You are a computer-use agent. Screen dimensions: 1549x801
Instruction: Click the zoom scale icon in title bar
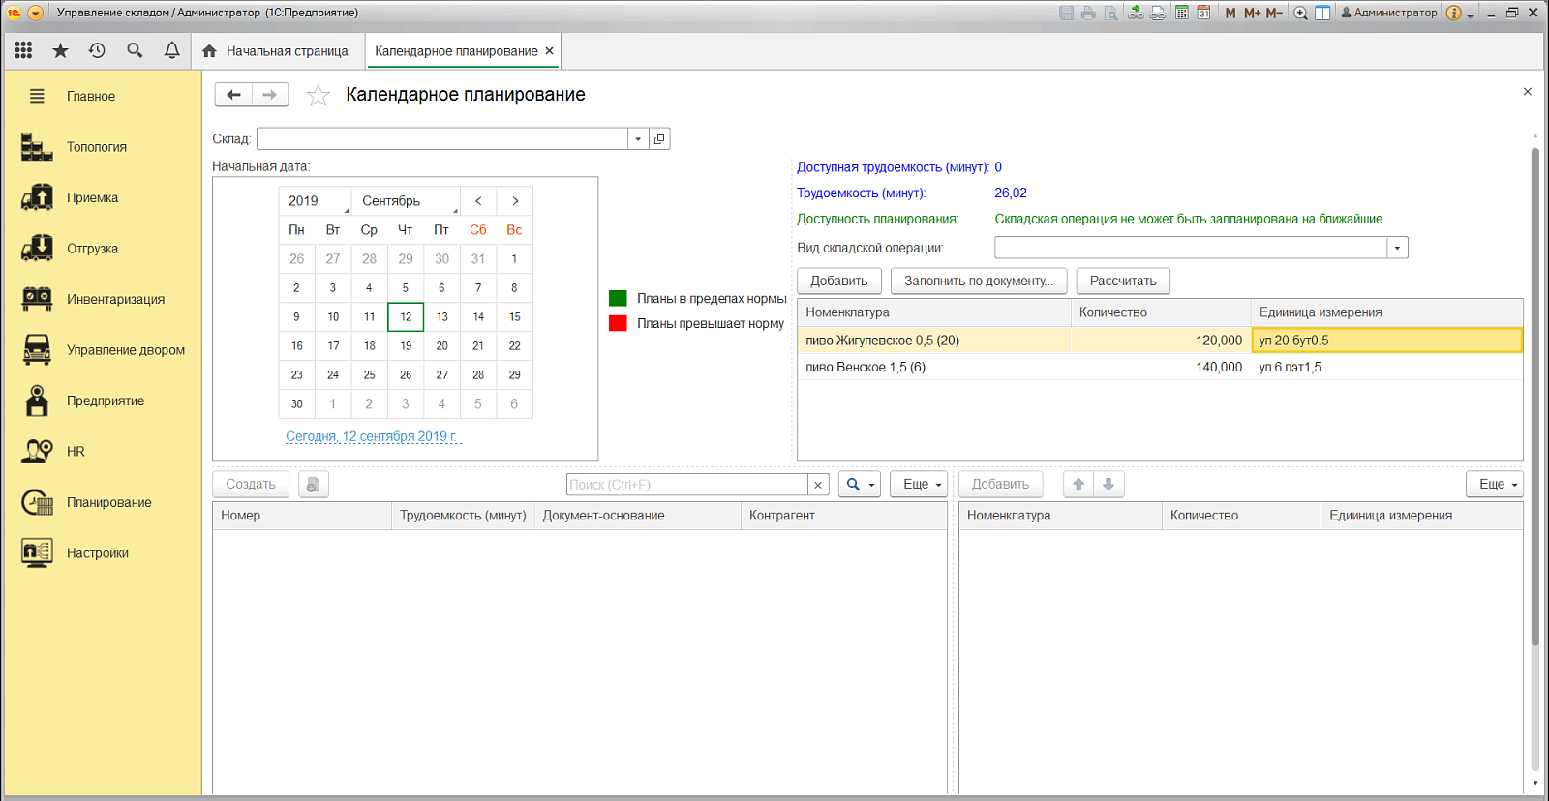point(1300,13)
